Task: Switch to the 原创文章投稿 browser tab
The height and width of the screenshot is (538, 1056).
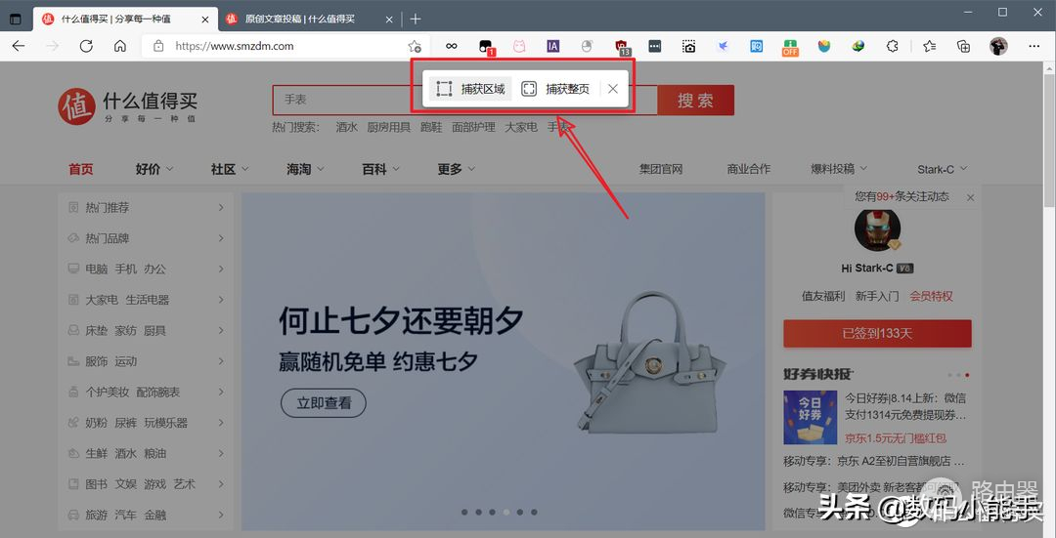Action: pyautogui.click(x=300, y=19)
